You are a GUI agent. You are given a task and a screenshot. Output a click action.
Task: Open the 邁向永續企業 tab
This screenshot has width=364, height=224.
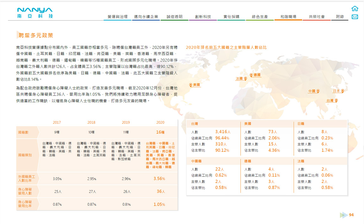[x=146, y=17]
